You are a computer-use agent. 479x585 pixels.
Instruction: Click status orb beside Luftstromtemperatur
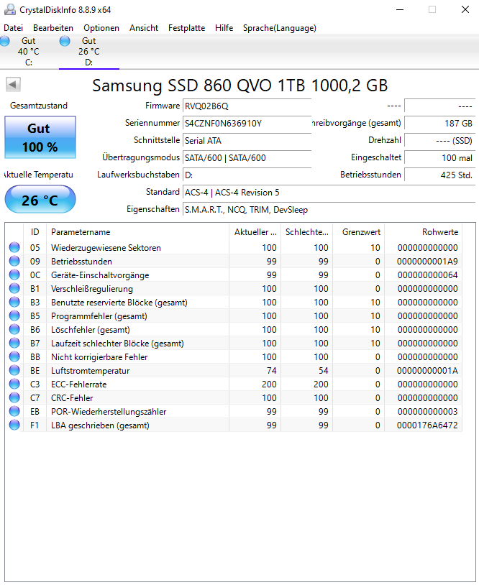(x=14, y=370)
